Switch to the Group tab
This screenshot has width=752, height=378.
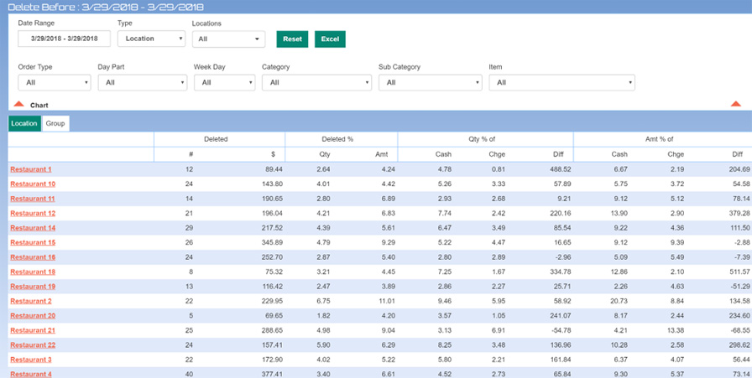55,124
